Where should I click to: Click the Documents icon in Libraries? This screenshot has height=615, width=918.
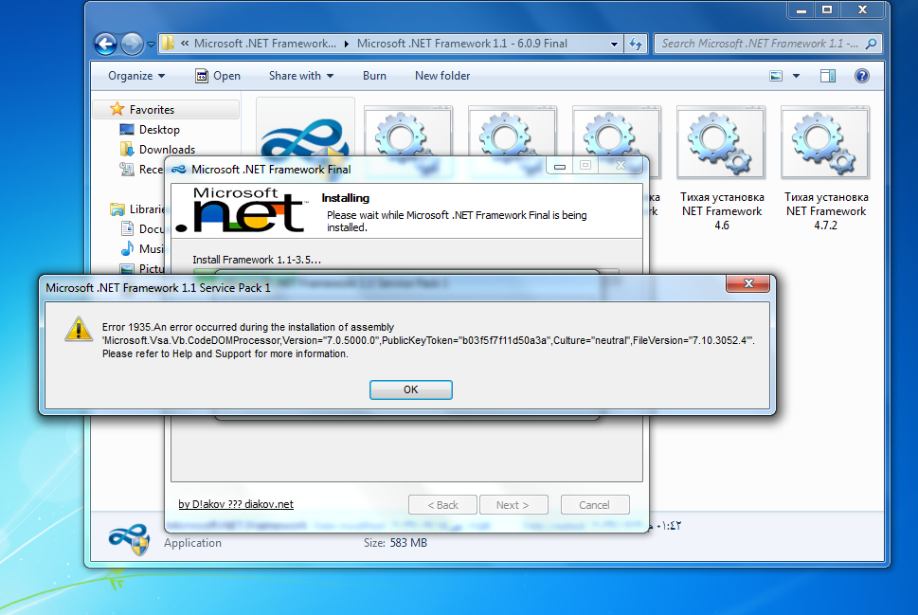click(x=127, y=228)
